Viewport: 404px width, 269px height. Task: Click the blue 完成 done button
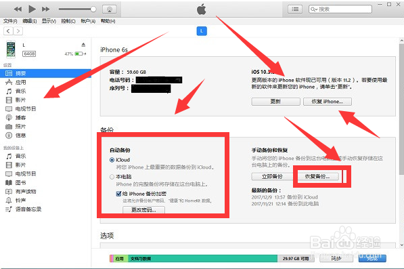tap(372, 258)
